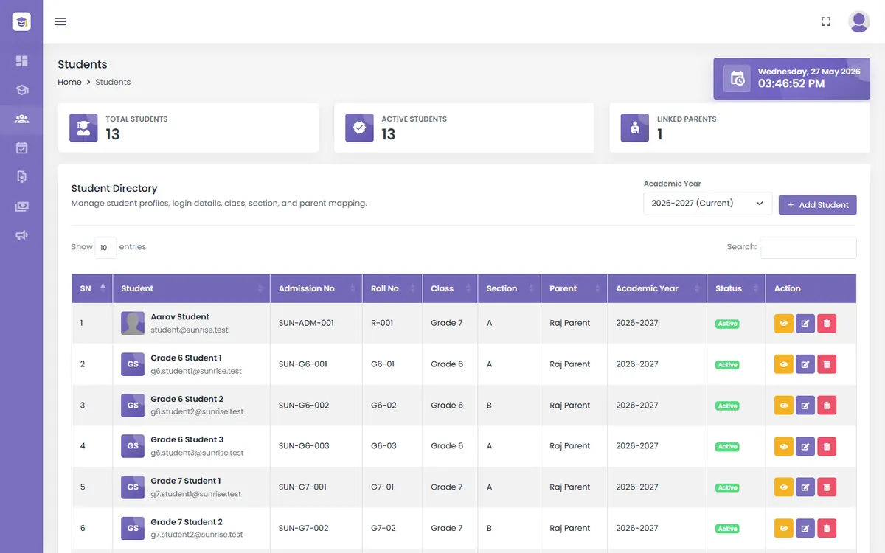Screen dimensions: 885x553
Task: Edit Grade 6 Student 2 record
Action: click(x=805, y=405)
